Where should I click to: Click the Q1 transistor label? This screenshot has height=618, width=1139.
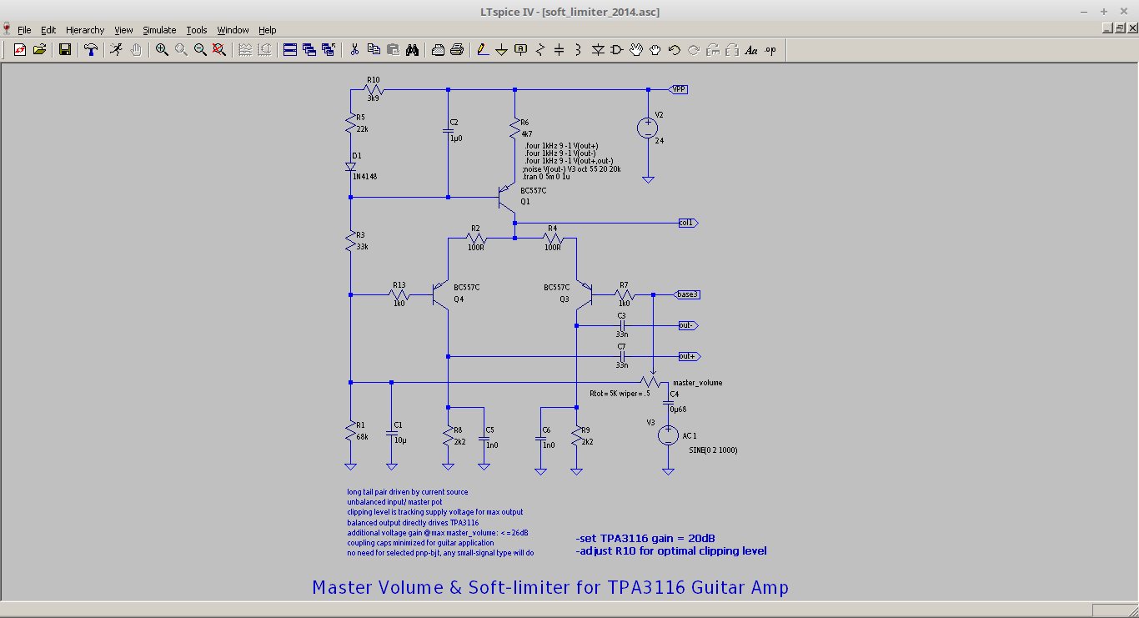point(525,202)
